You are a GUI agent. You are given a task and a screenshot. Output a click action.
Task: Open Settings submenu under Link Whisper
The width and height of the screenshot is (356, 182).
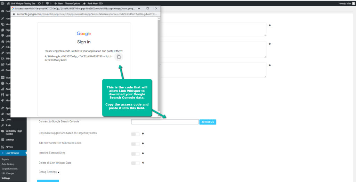pos(6,178)
